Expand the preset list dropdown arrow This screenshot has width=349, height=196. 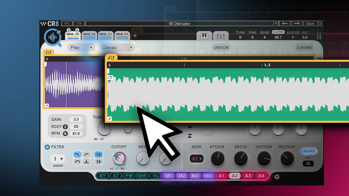pos(276,24)
